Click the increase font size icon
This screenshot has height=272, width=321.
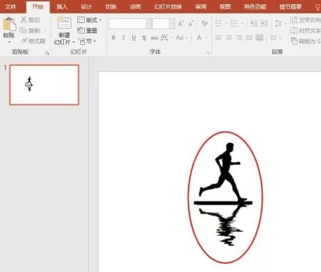click(181, 24)
